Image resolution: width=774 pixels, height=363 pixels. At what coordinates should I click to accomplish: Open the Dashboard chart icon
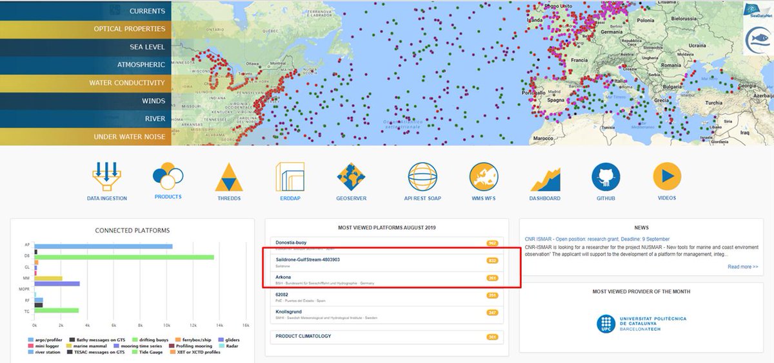pyautogui.click(x=545, y=179)
